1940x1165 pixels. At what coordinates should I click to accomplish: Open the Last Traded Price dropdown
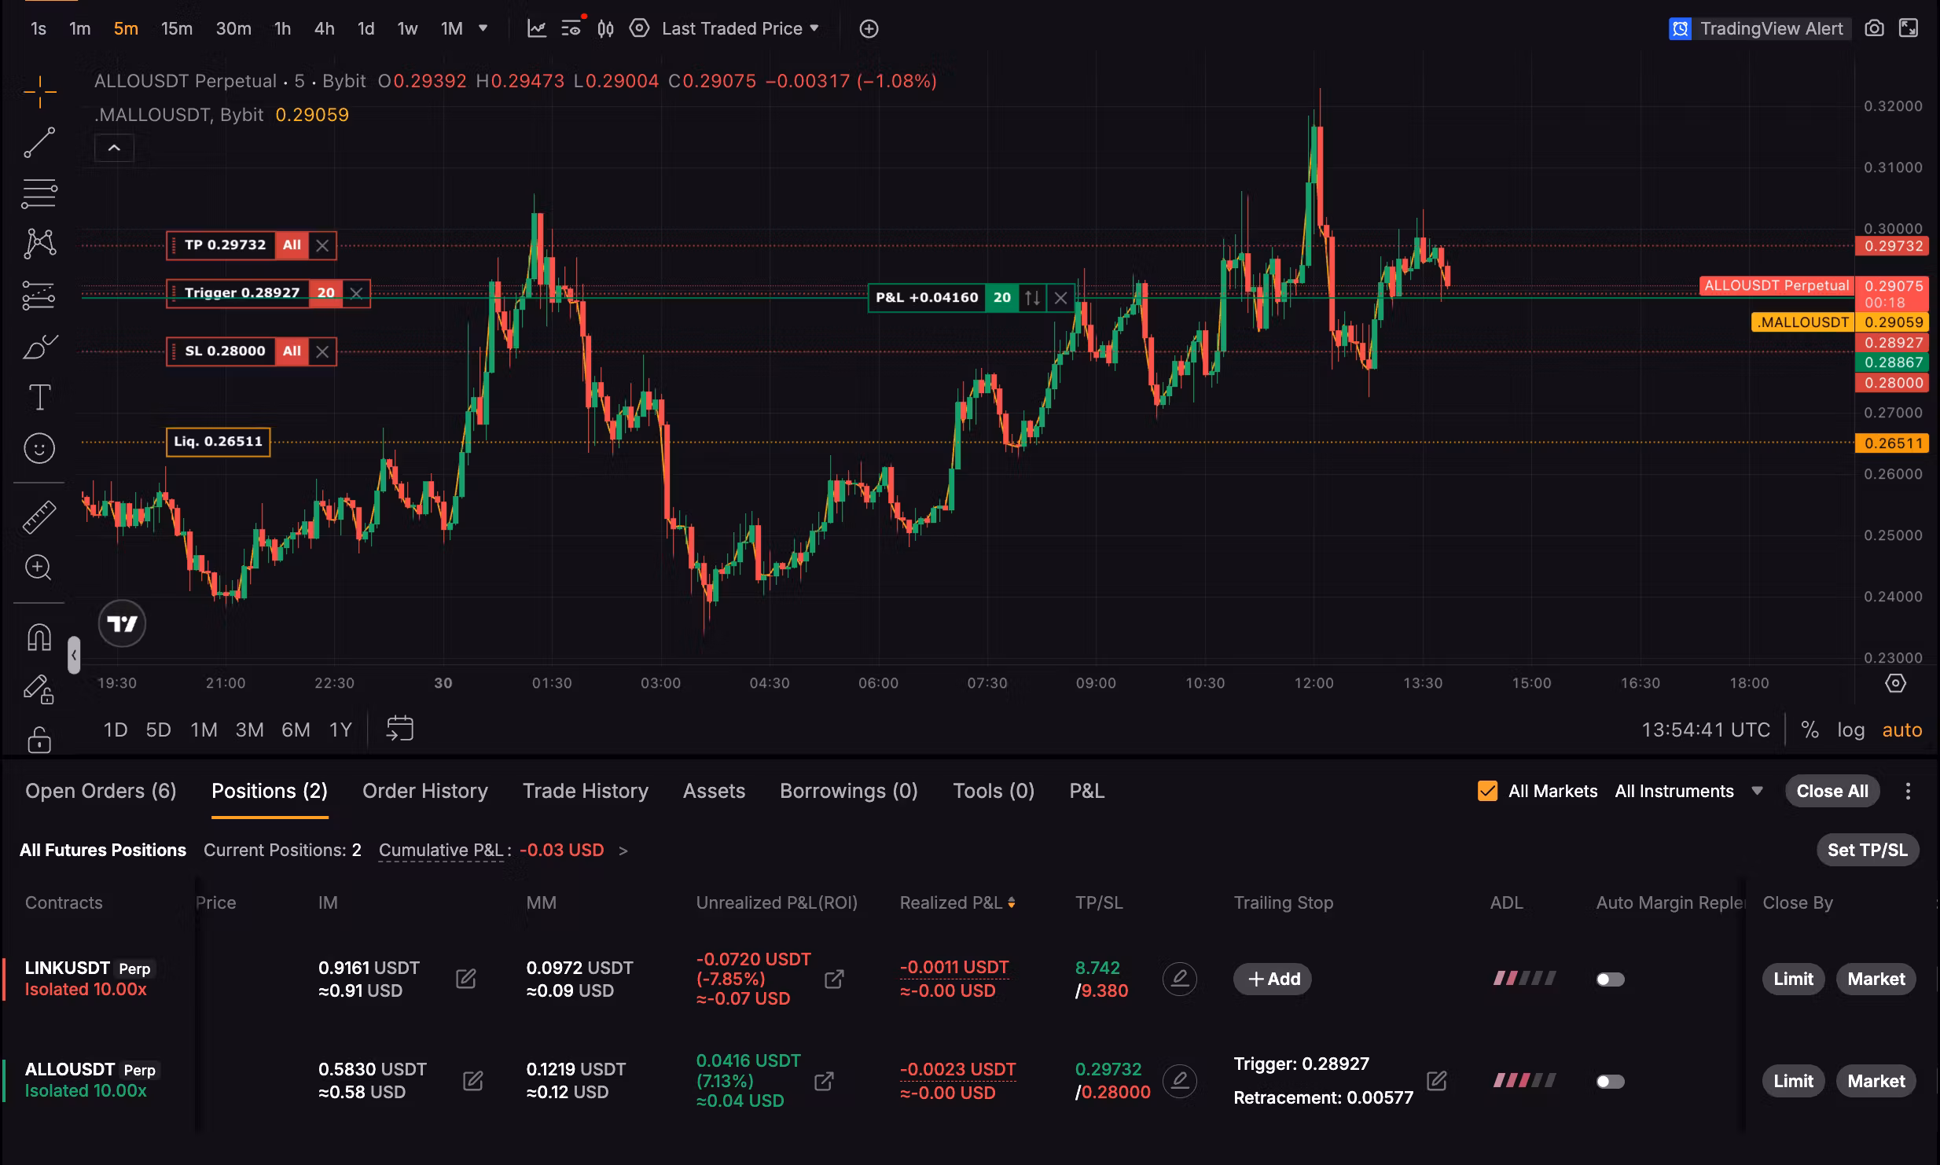[740, 29]
